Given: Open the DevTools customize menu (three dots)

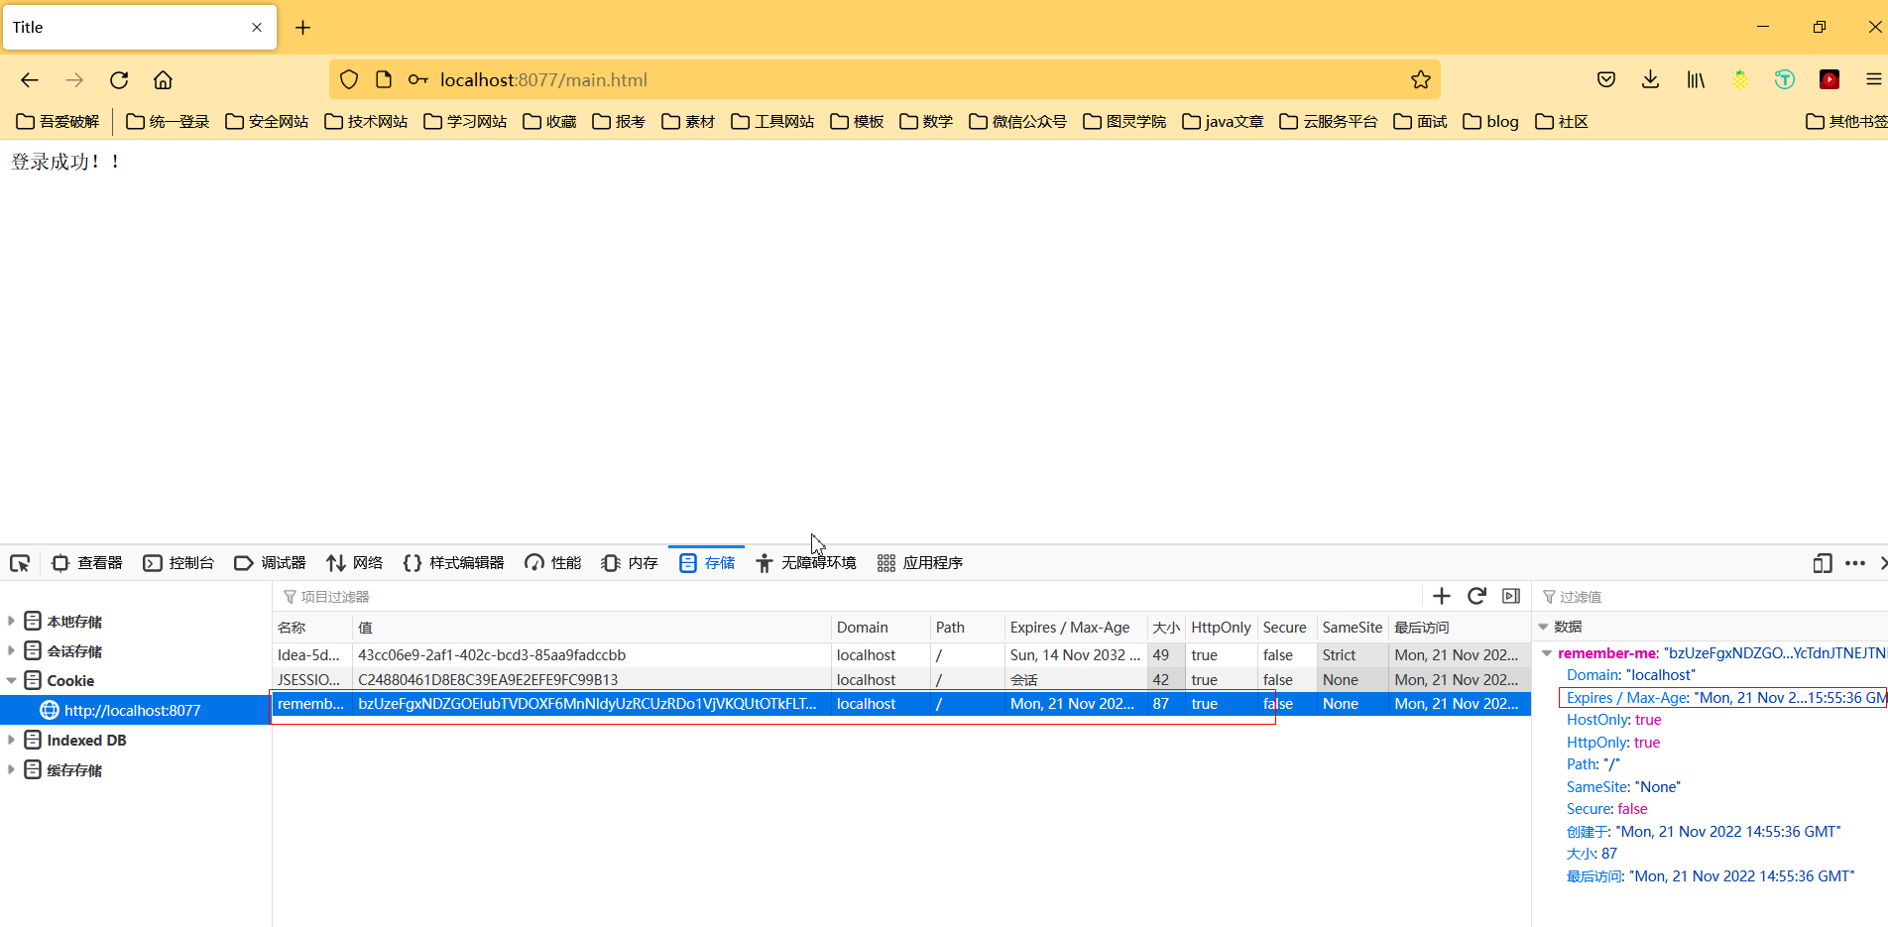Looking at the screenshot, I should click(x=1855, y=563).
